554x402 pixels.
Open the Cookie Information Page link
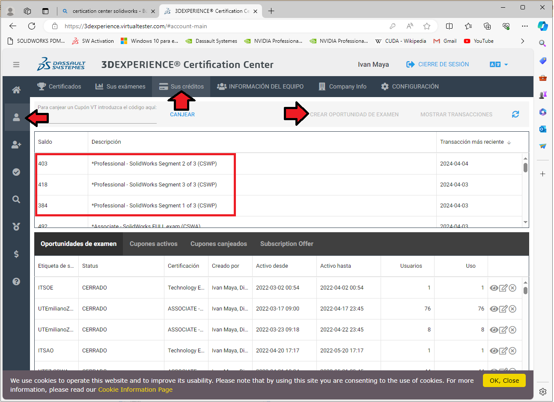(x=135, y=390)
